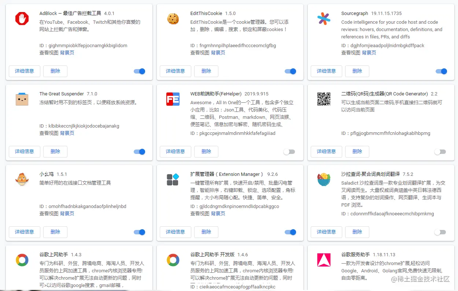View 详细信息 for FeHelper
The image size is (458, 291).
pos(176,152)
